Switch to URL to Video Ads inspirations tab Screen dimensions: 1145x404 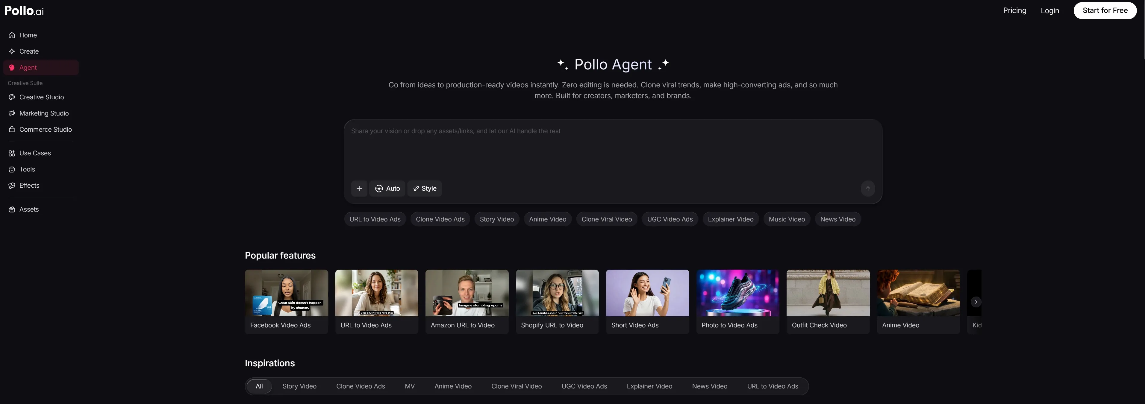pyautogui.click(x=773, y=386)
